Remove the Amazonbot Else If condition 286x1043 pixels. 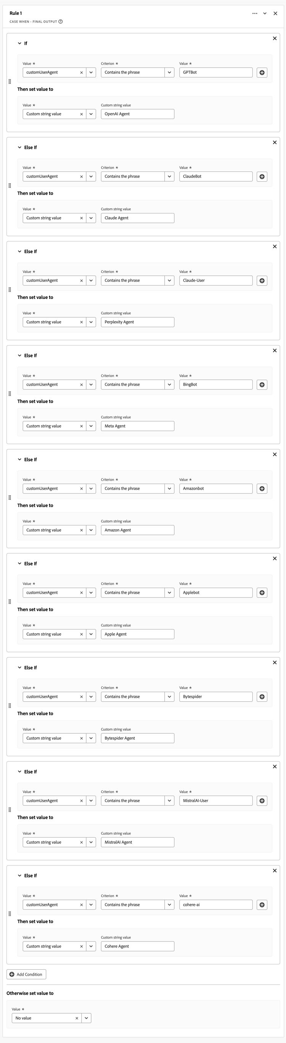(x=275, y=454)
